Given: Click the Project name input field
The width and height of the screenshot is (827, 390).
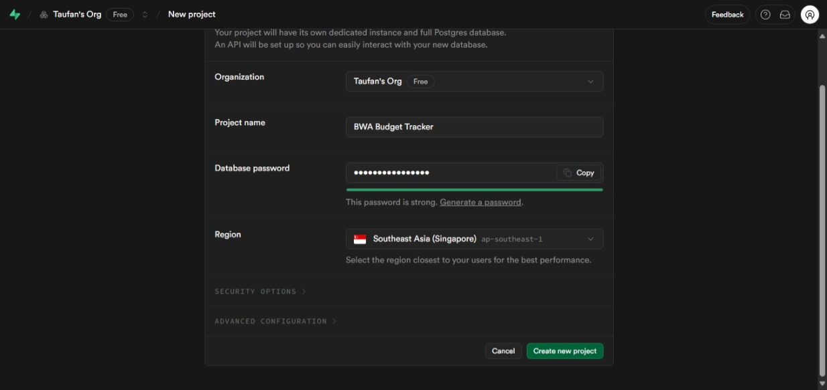Looking at the screenshot, I should 474,127.
